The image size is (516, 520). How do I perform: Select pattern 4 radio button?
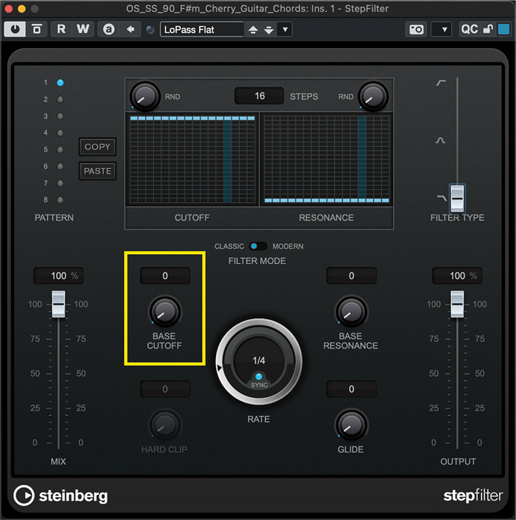click(x=60, y=133)
